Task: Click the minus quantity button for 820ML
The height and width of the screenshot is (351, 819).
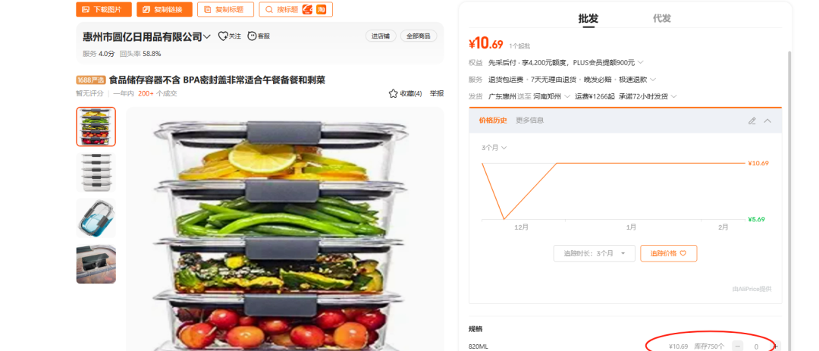Action: click(x=738, y=346)
